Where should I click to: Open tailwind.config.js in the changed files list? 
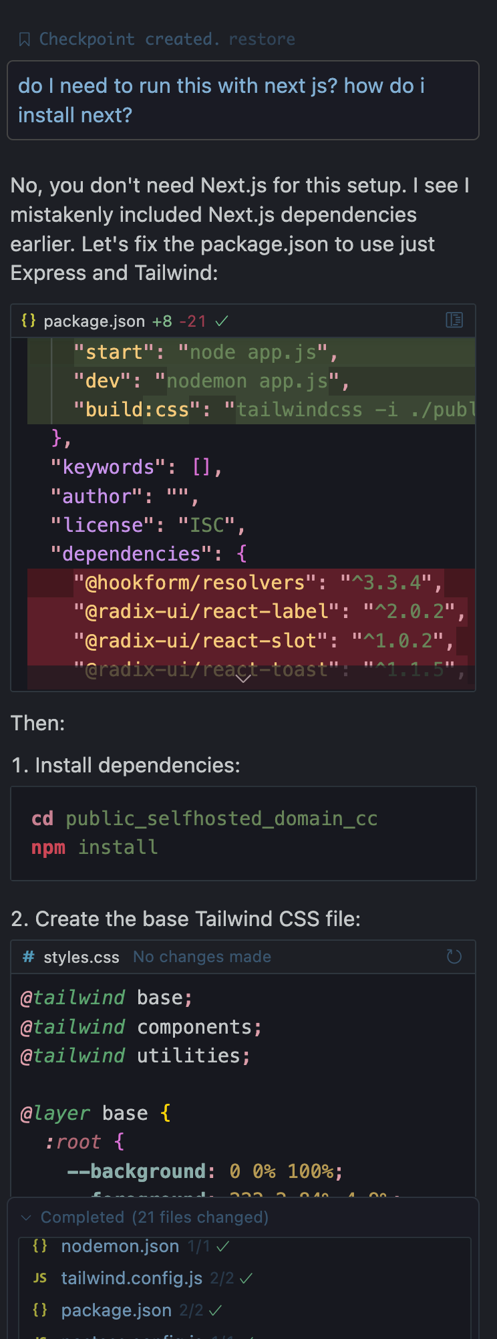(x=132, y=1278)
